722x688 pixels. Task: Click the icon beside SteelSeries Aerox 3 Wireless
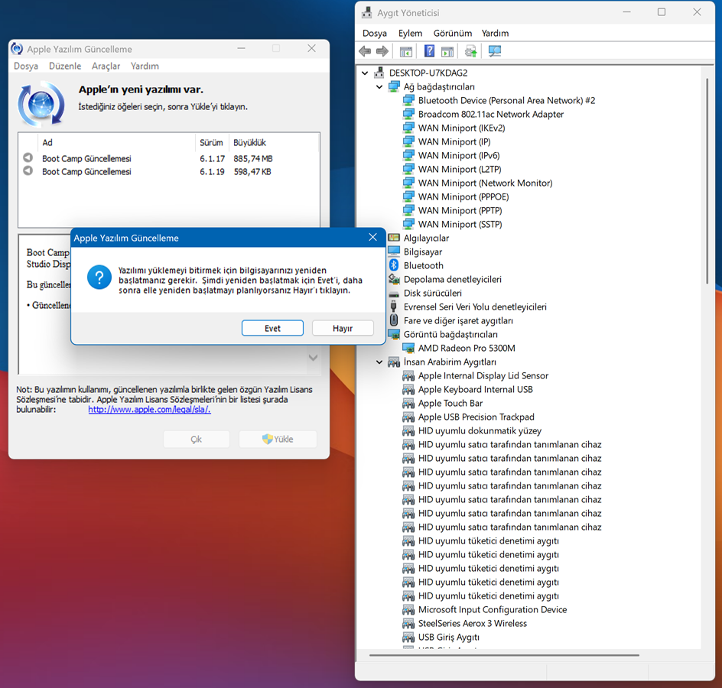click(408, 624)
